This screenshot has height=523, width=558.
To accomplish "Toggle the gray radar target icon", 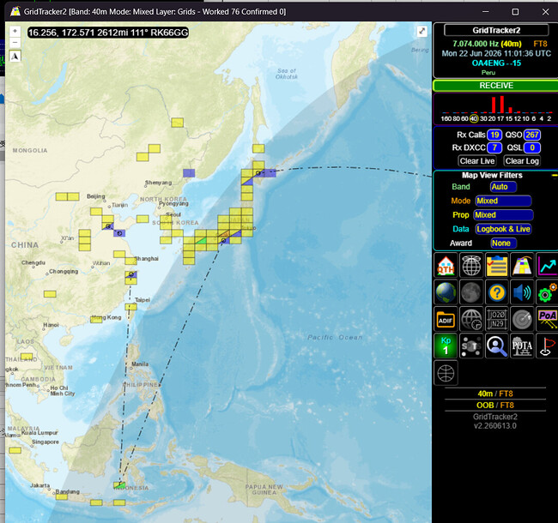I will 522,319.
